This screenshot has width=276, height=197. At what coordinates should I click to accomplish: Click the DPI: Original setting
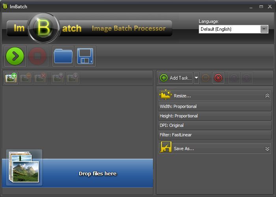tap(214, 125)
